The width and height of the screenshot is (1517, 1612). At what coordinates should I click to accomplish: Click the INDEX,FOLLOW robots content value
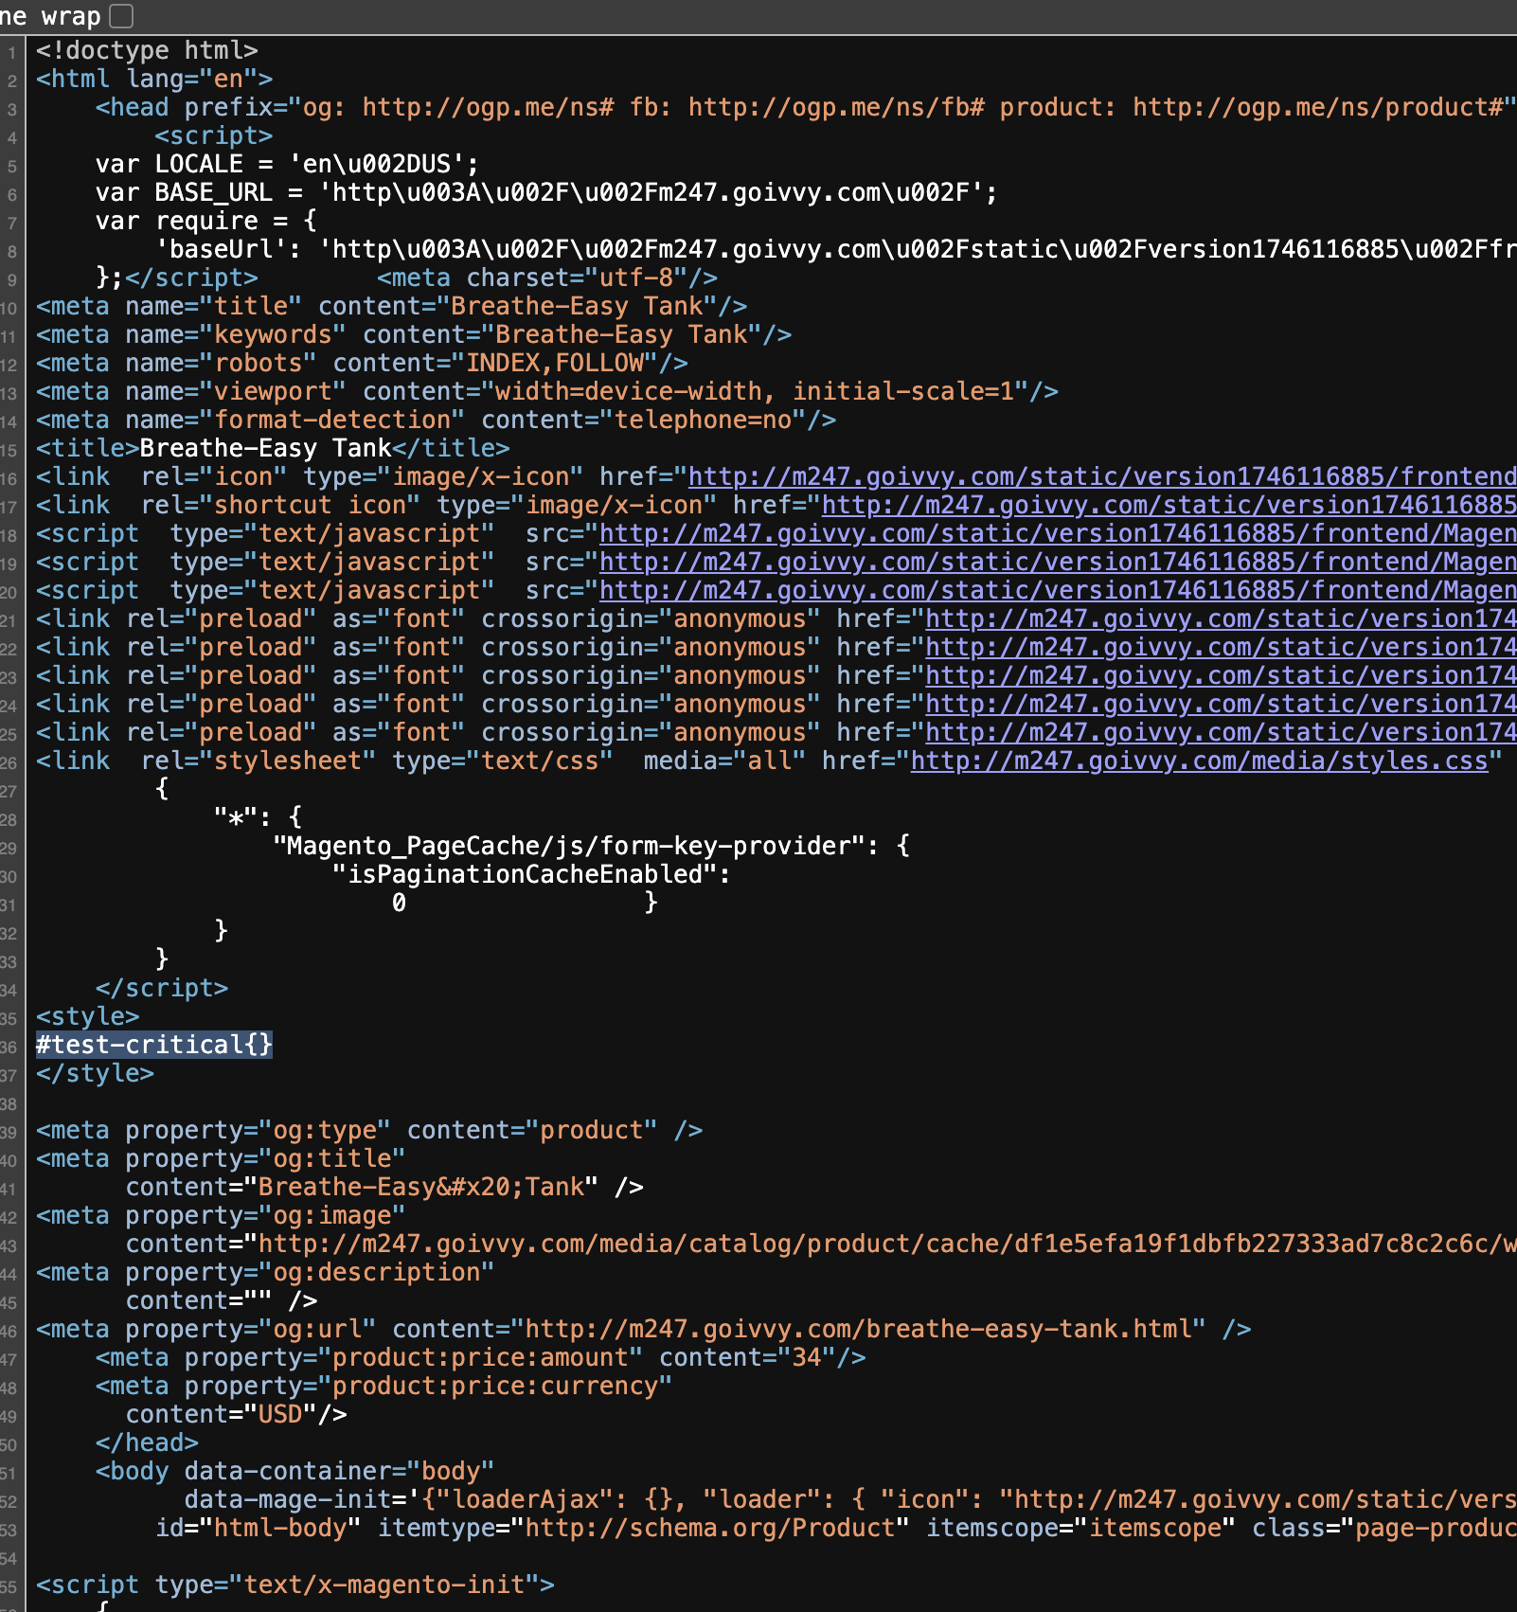click(555, 363)
